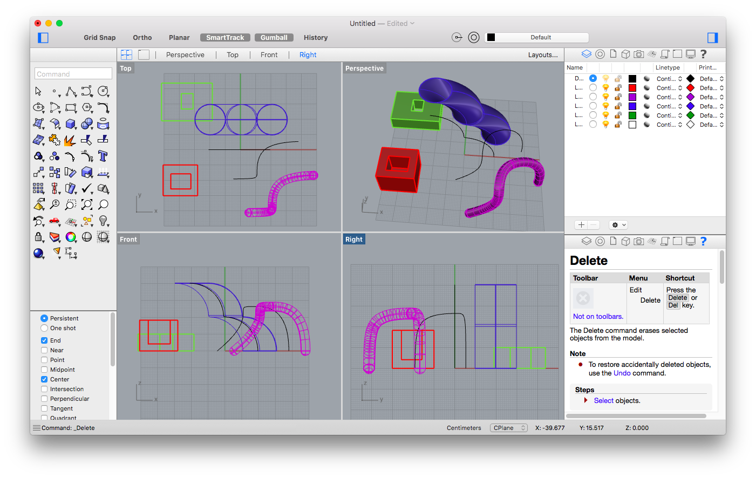
Task: Select the One shot radio button
Action: coord(44,328)
